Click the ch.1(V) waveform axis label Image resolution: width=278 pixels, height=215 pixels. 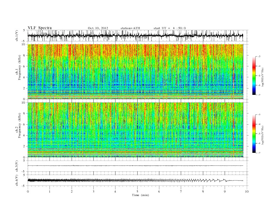(x=17, y=35)
